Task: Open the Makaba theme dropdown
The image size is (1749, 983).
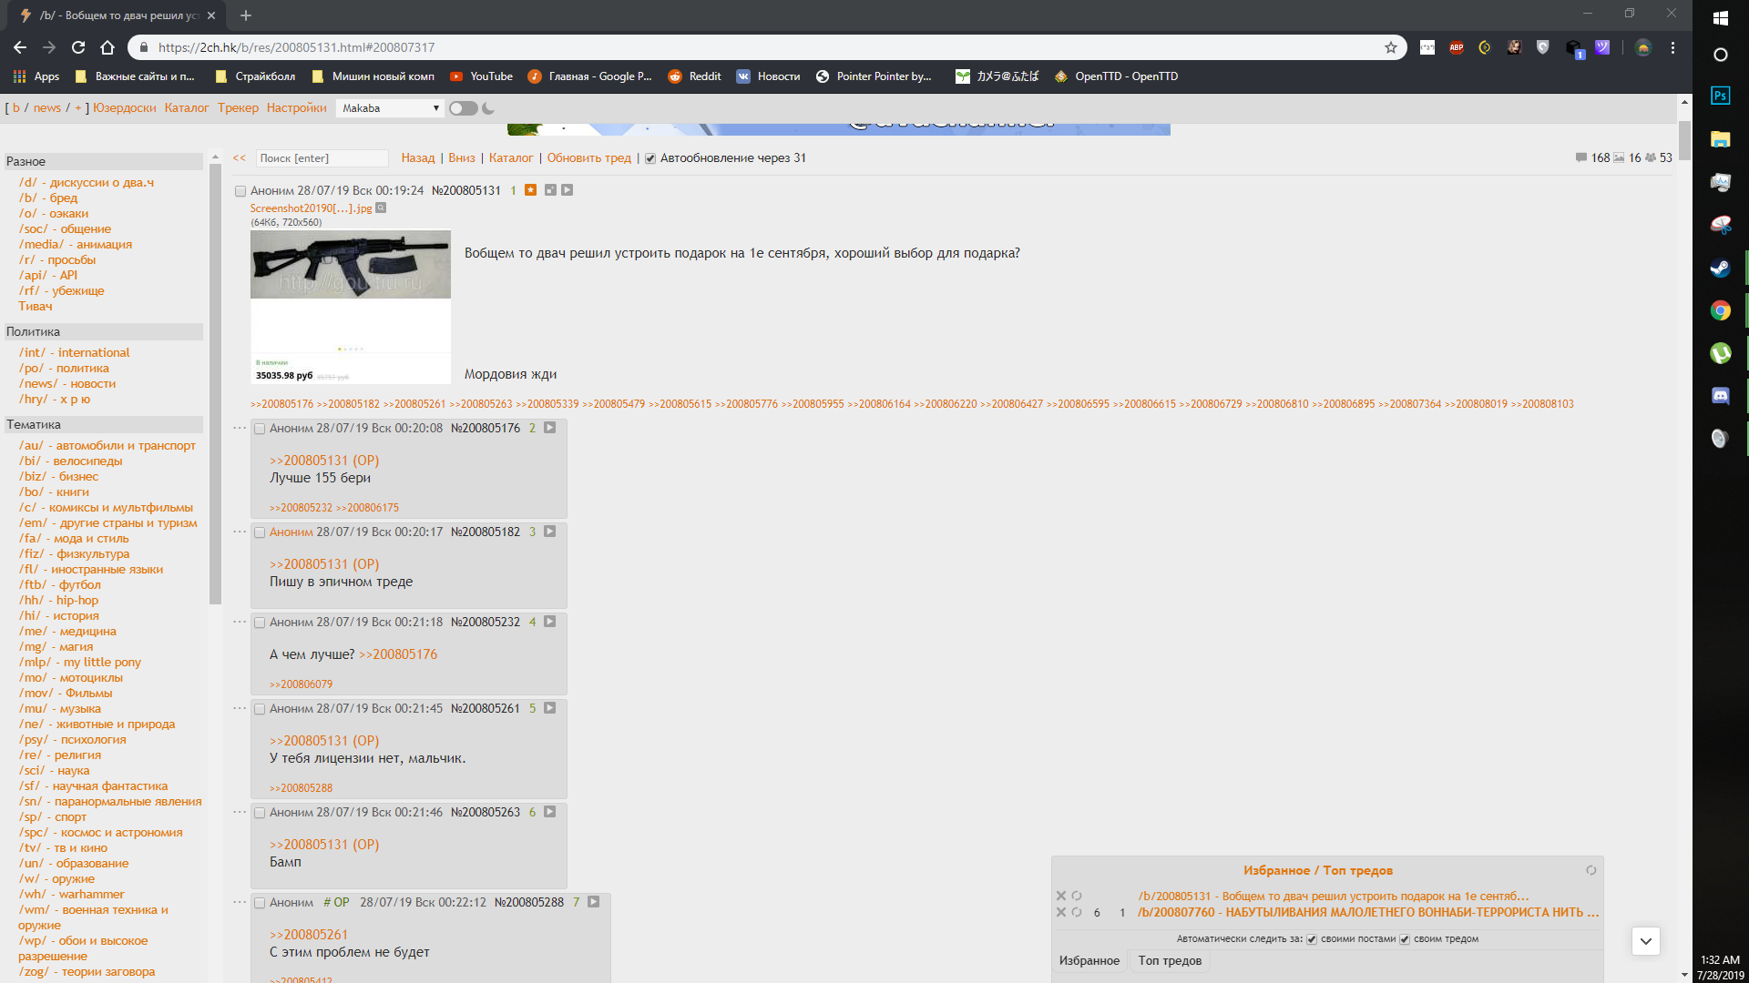Action: [x=390, y=108]
